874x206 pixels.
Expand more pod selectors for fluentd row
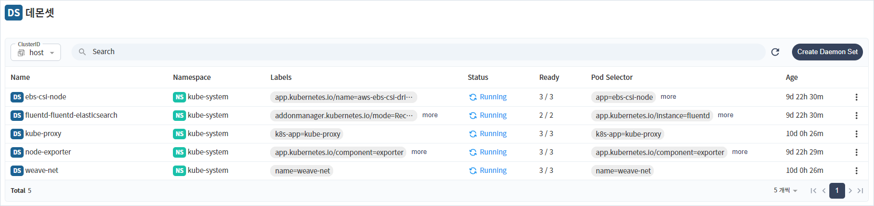[x=726, y=115]
